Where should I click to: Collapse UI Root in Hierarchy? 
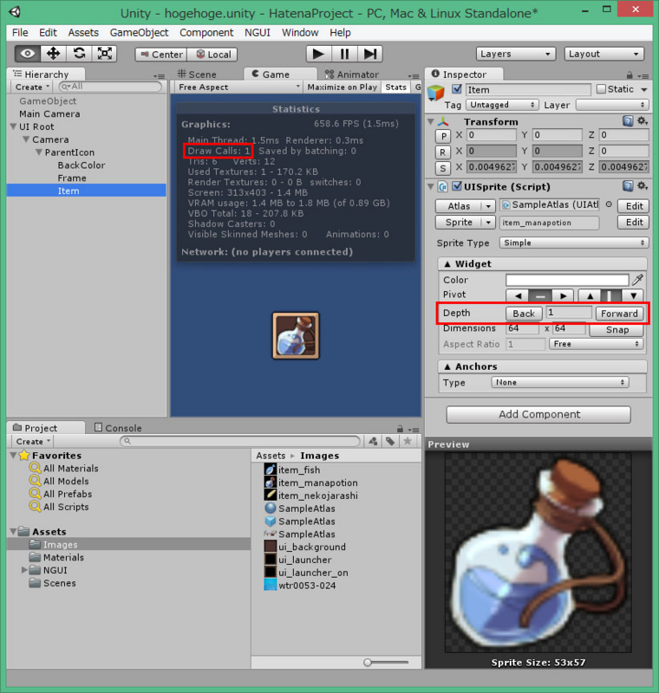[13, 126]
